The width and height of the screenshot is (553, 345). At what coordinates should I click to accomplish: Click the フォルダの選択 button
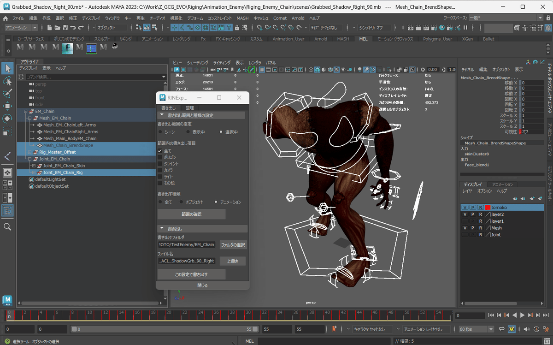[x=232, y=244]
